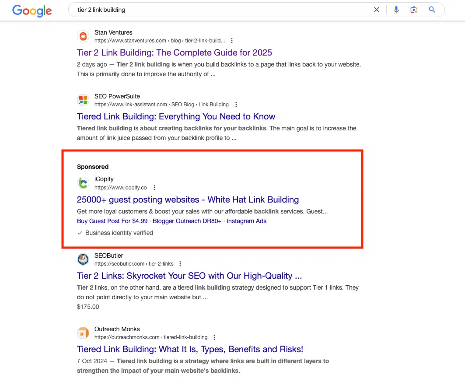Image resolution: width=465 pixels, height=378 pixels.
Task: Click the blue magnifying glass search icon
Action: click(x=432, y=9)
